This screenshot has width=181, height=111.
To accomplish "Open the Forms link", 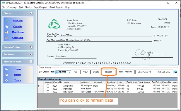I will coord(18,69).
